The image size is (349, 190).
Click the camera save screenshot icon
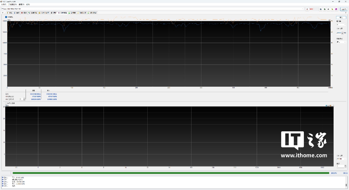pyautogui.click(x=328, y=9)
